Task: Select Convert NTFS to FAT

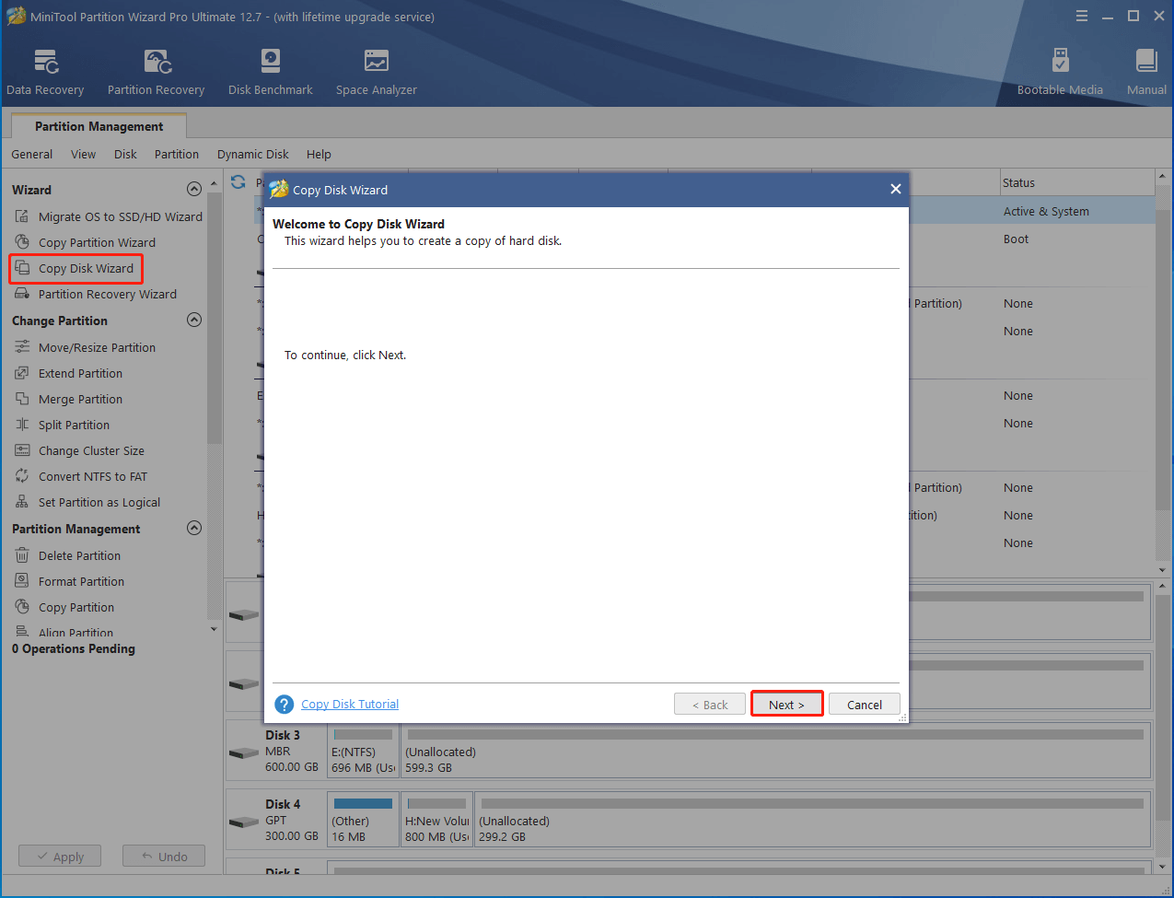Action: pos(81,476)
